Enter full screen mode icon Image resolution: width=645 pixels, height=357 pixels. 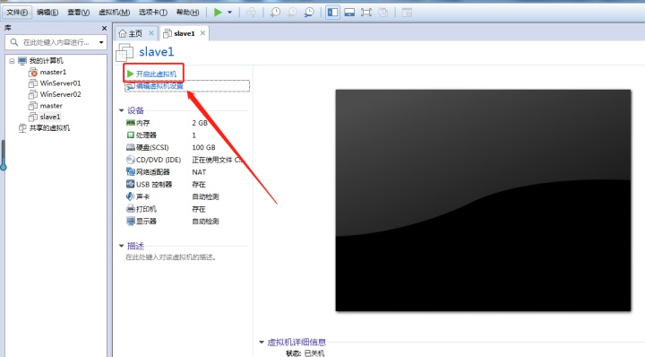point(366,13)
